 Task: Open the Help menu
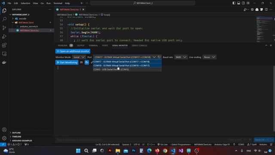click(67, 3)
